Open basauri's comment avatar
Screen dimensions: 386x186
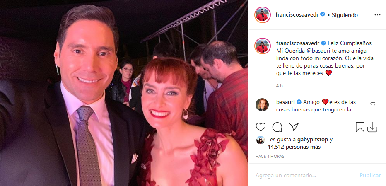(262, 105)
